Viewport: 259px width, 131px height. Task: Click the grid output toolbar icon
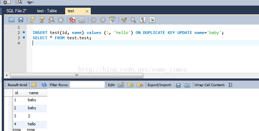82,20
